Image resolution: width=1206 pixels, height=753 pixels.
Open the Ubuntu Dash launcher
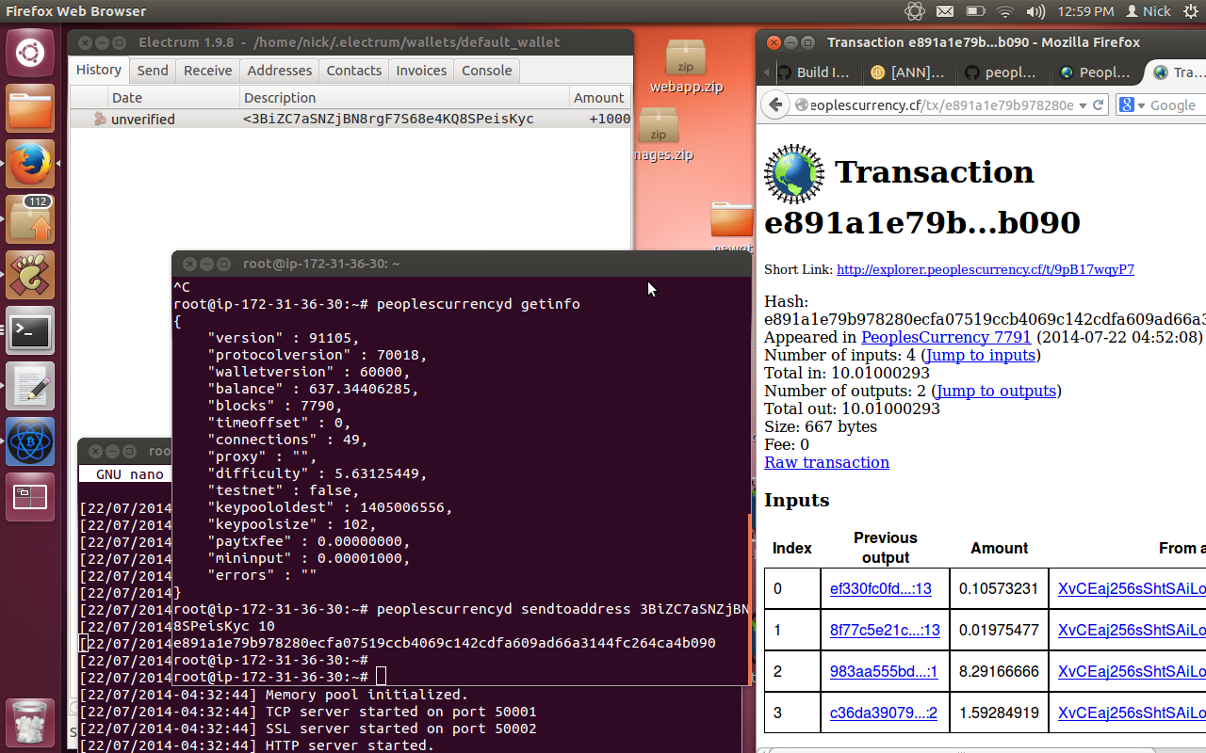(30, 52)
